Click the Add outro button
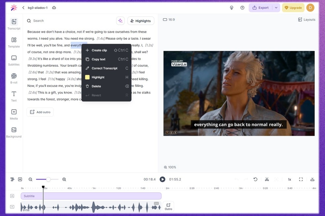Screen dimensions: 325x216 40,112
